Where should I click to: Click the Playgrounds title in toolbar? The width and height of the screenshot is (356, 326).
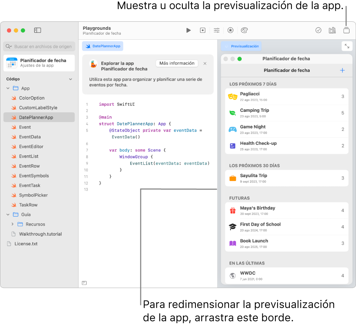click(x=97, y=28)
